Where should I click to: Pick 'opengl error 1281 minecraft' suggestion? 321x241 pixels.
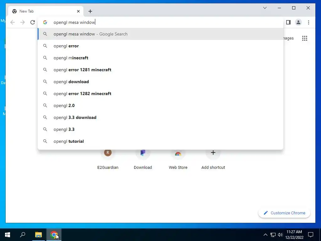click(160, 70)
